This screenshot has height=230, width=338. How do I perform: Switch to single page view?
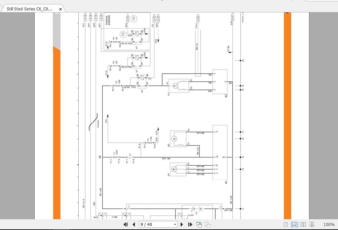tap(286, 224)
